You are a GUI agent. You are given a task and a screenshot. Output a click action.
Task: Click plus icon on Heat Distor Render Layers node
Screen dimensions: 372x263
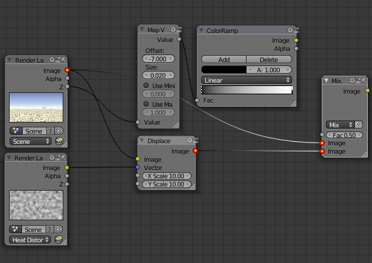(52, 157)
